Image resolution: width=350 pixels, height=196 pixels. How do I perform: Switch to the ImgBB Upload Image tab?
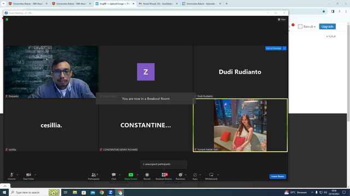(x=115, y=4)
